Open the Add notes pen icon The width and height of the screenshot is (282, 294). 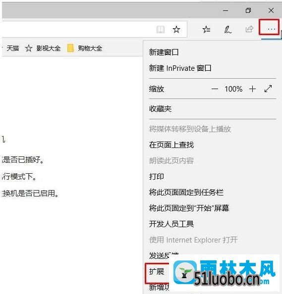pos(227,29)
